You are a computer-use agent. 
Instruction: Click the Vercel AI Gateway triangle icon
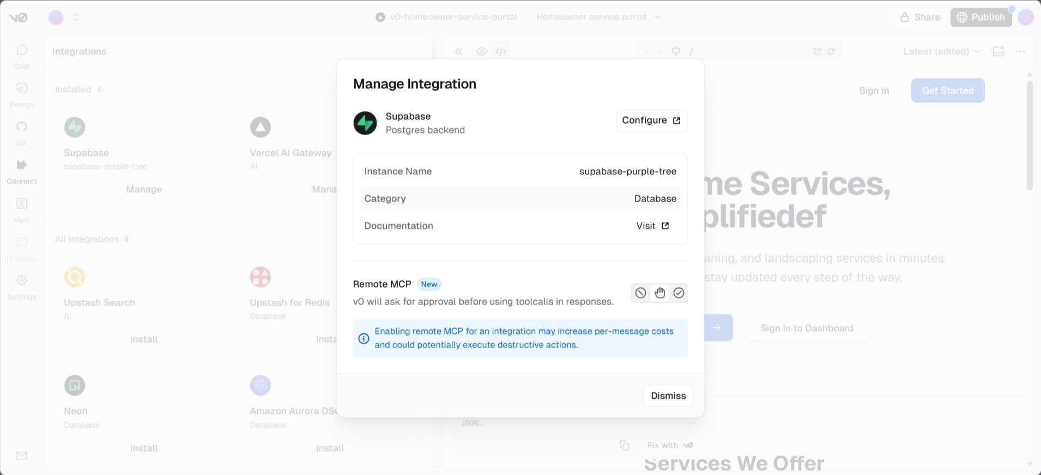261,127
